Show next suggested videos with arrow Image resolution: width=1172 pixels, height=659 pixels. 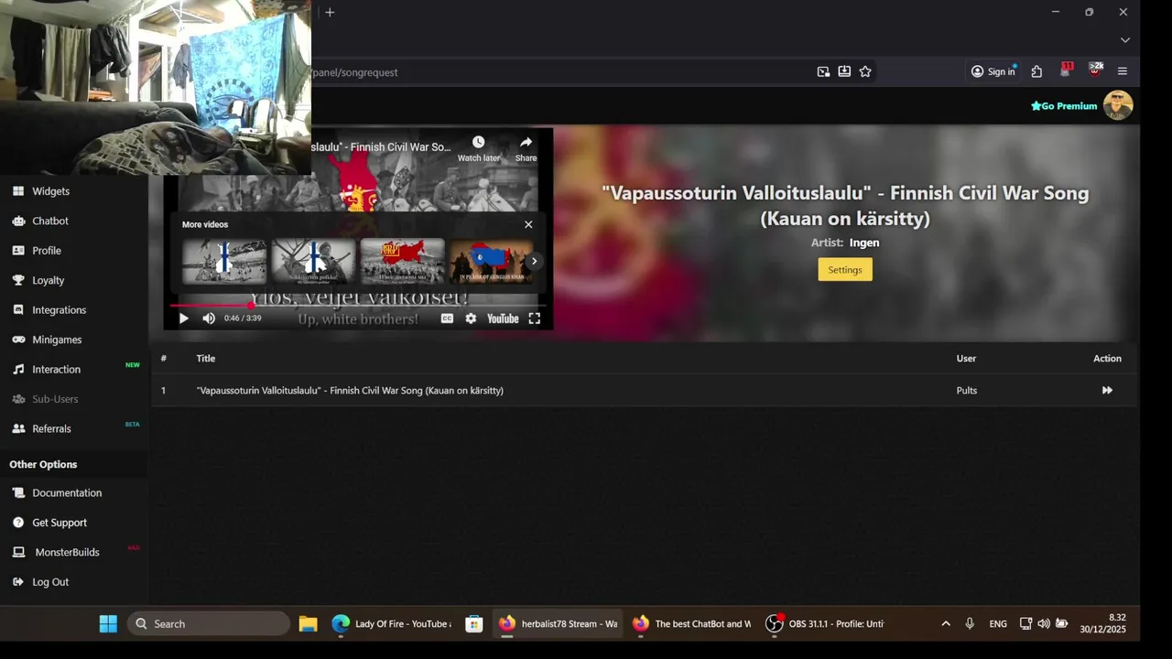[x=534, y=261]
